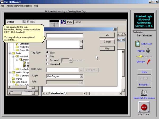Click the Data Types folder icon
The width and height of the screenshot is (159, 119).
click(14, 82)
